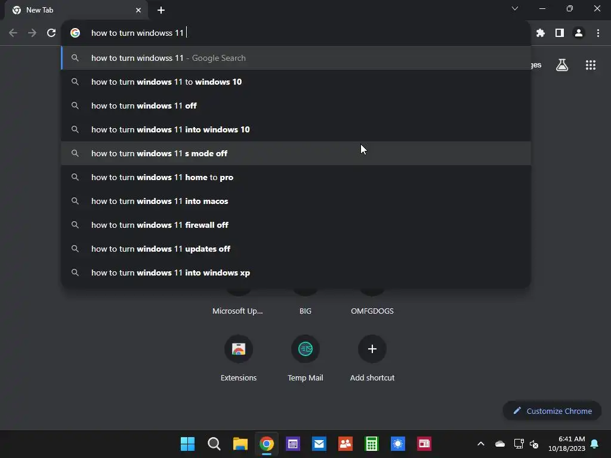Open the red news app in taskbar
This screenshot has height=458, width=611.
(424, 444)
